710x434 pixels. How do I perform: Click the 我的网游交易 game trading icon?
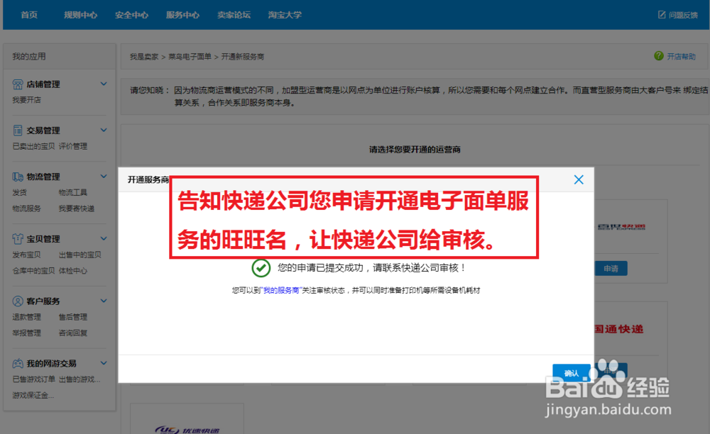17,362
